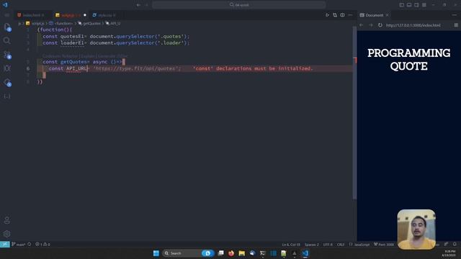
Task: Click the API_U breadcrumb item
Action: point(113,23)
